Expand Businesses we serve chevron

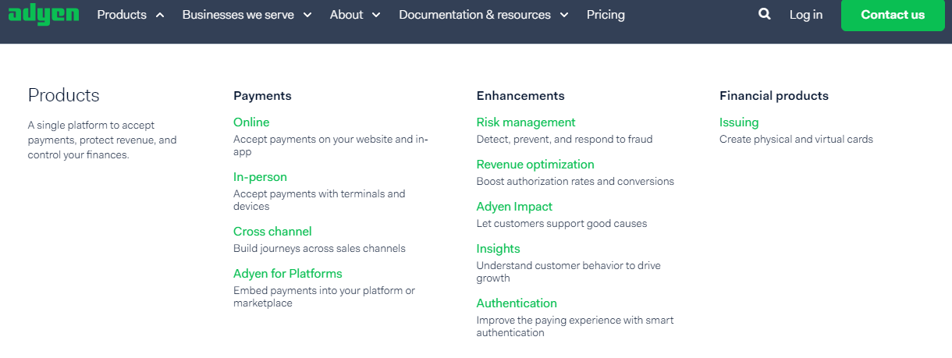[x=307, y=15]
